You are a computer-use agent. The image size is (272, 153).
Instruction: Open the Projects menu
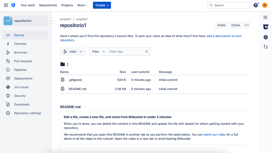tap(67, 5)
